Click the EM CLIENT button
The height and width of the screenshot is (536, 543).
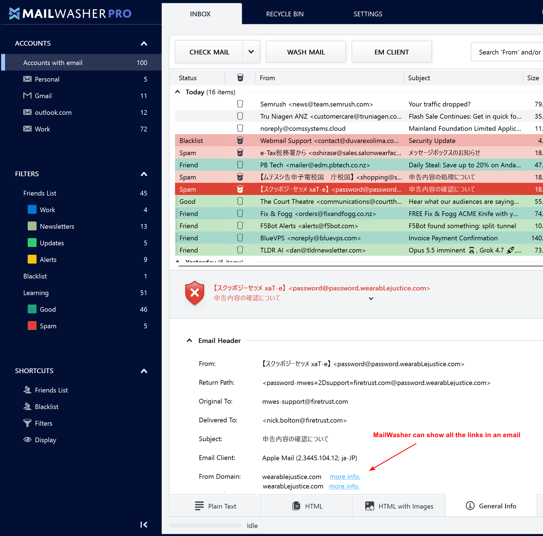click(392, 52)
